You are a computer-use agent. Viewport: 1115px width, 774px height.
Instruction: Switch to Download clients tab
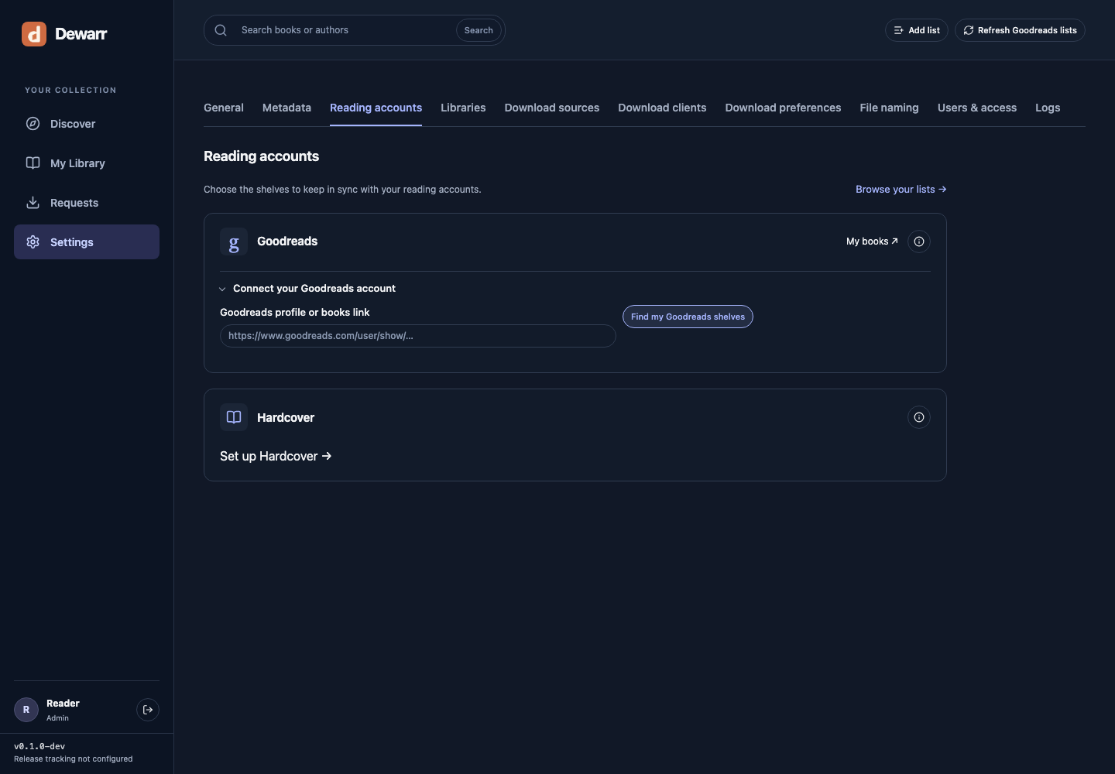(662, 108)
